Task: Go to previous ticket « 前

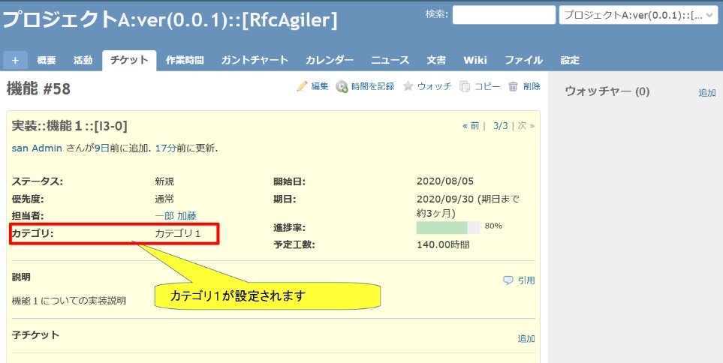Action: [471, 126]
